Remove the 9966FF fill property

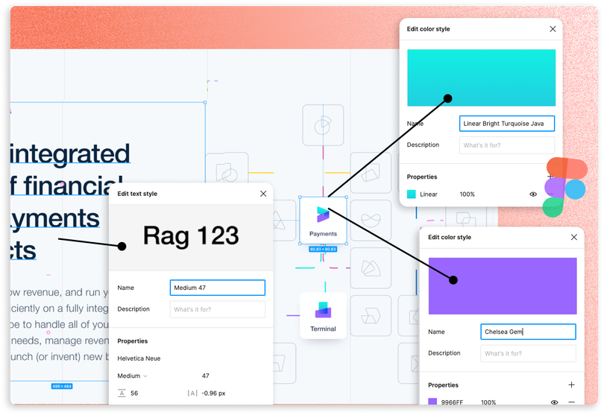tap(571, 402)
